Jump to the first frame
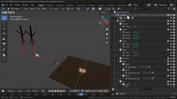 pyautogui.click(x=50, y=91)
